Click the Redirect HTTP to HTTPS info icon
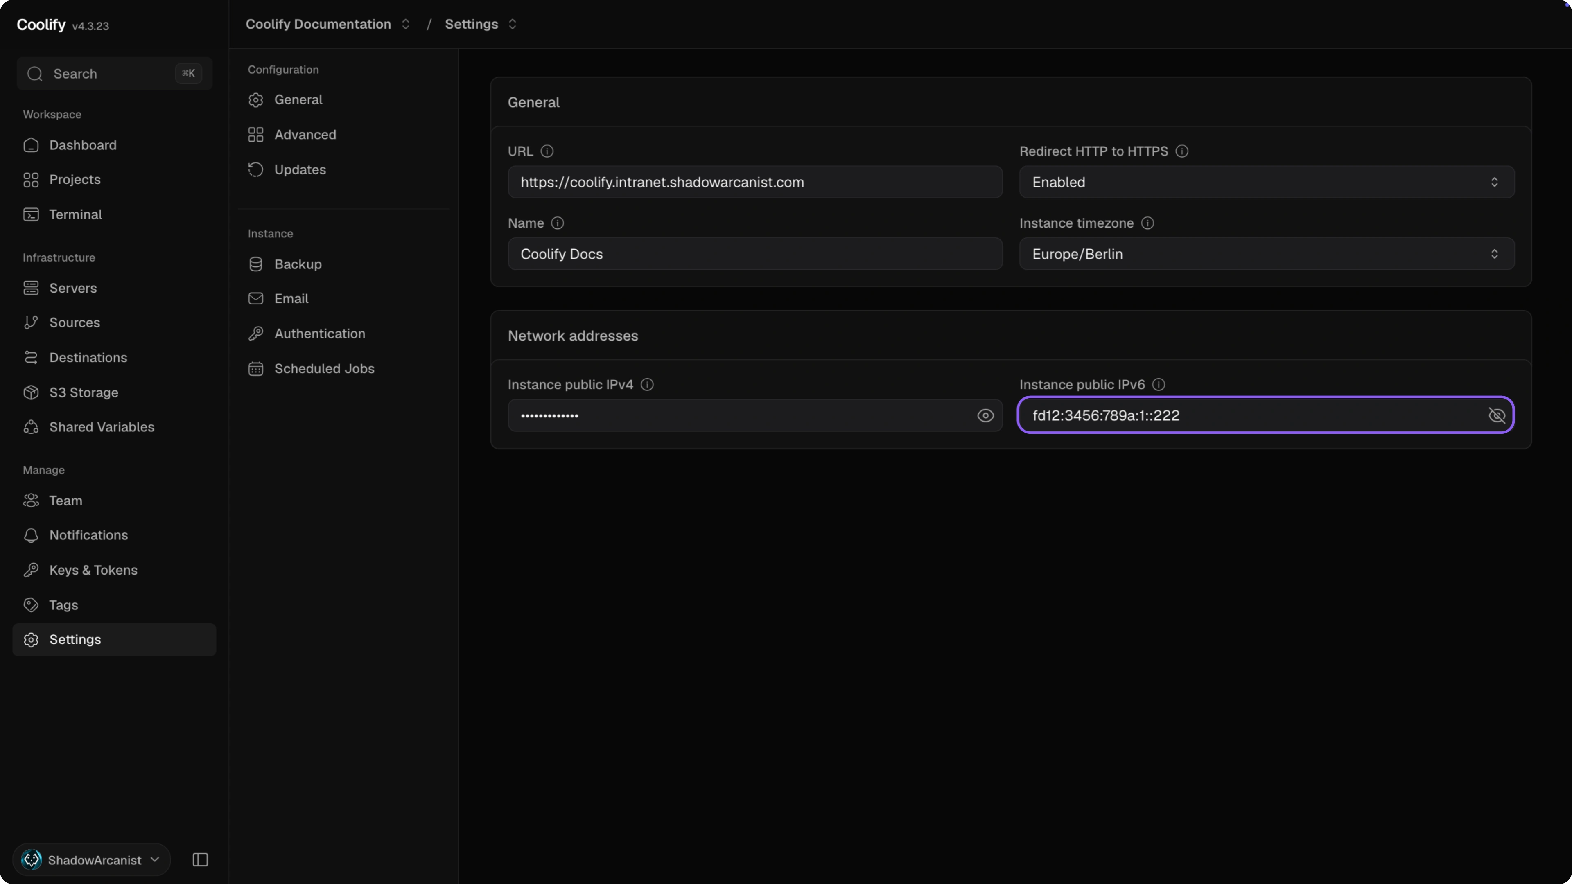The image size is (1572, 884). [1182, 151]
